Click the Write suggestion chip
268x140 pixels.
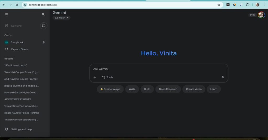pos(132,89)
